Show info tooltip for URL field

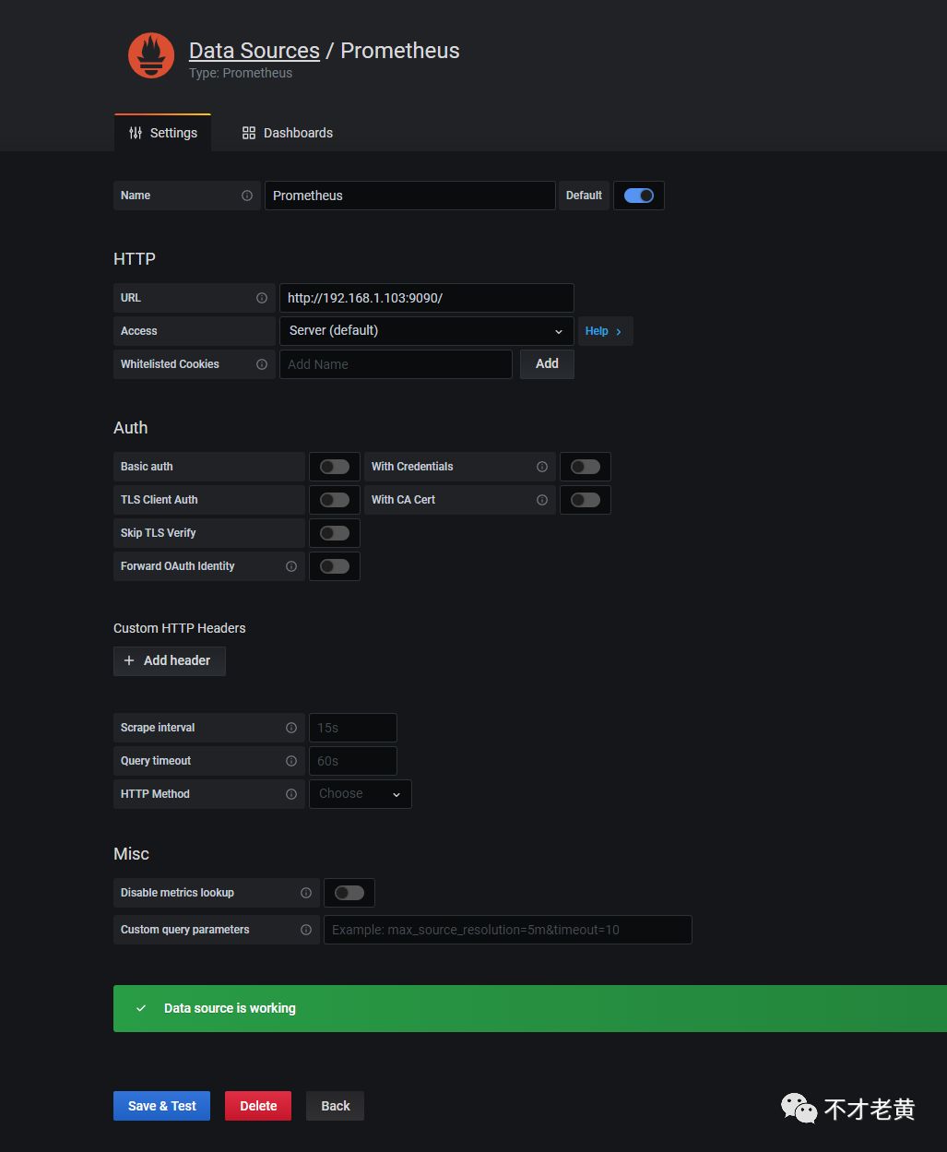tap(262, 298)
